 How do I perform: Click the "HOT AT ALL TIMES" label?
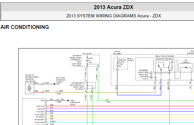[x=117, y=53]
